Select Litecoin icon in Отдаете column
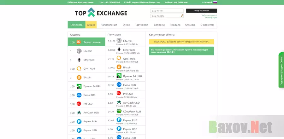The image size is (284, 139). click(x=79, y=51)
